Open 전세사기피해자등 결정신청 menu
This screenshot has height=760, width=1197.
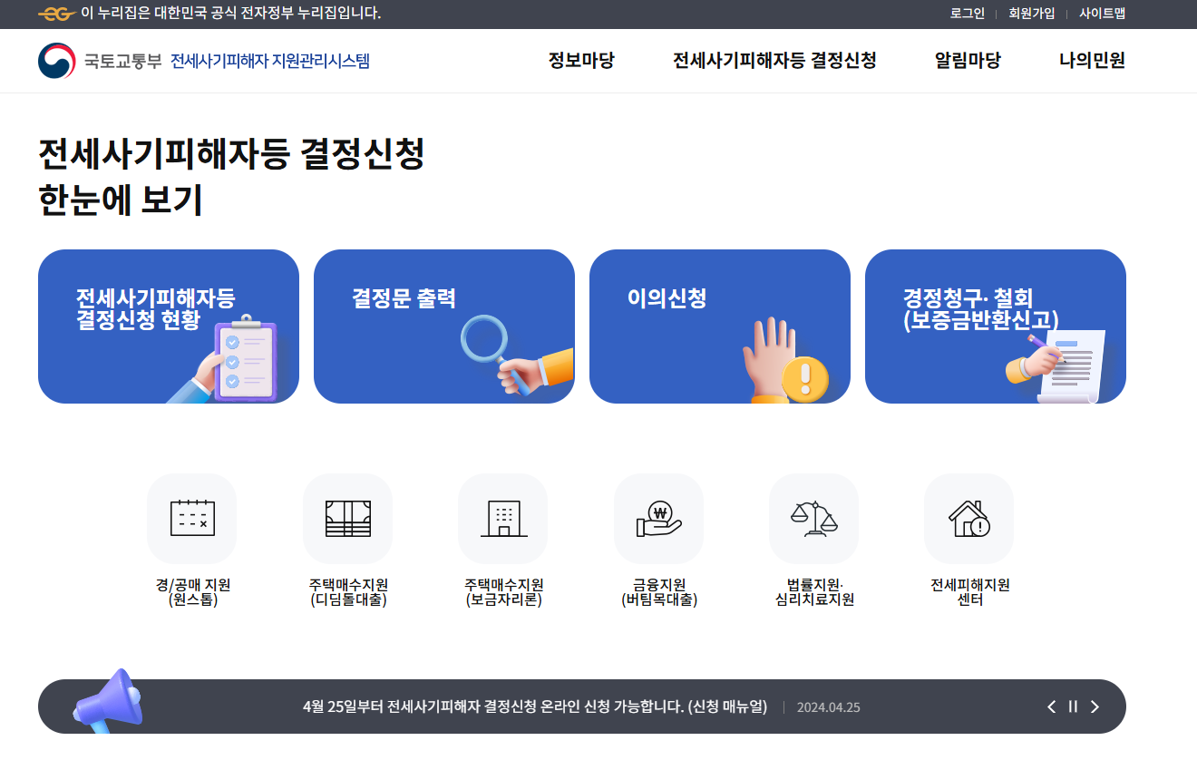point(774,61)
